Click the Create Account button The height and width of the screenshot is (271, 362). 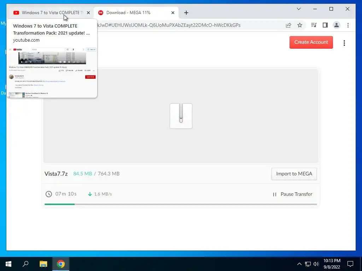[311, 42]
